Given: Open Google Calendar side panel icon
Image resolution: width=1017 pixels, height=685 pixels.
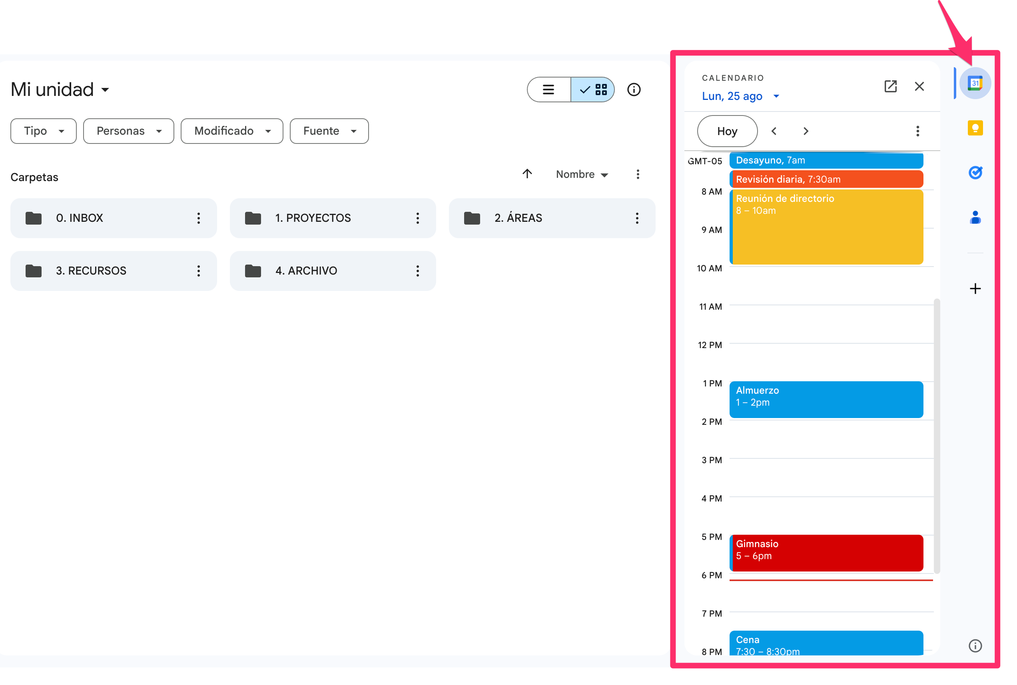Looking at the screenshot, I should coord(975,83).
